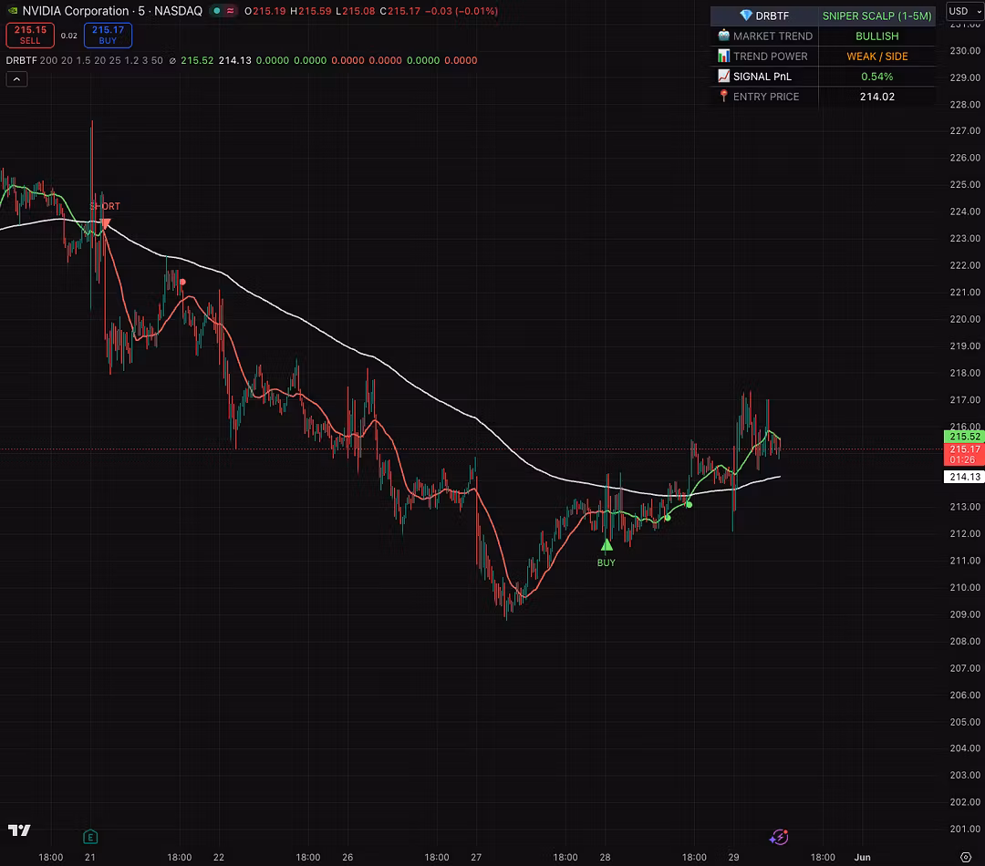Click the SNIPER SCALP (1-5M) cell
Image resolution: width=985 pixels, height=866 pixels.
877,15
